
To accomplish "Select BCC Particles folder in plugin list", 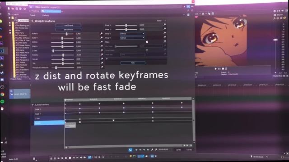I will pos(21,58).
